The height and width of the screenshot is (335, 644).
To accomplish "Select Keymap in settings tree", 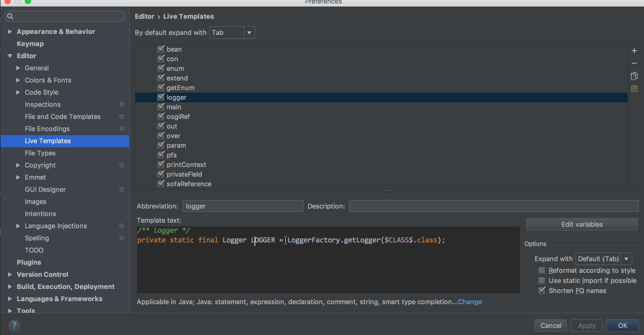I will [x=30, y=44].
